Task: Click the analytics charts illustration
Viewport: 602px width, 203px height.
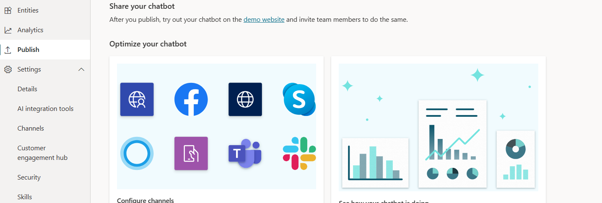Action: [438, 127]
